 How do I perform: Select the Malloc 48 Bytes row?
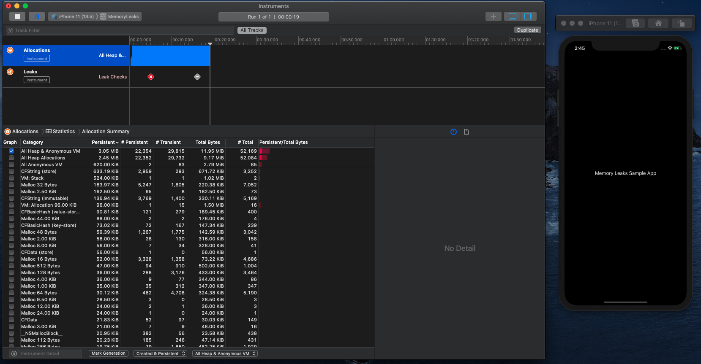[188, 232]
